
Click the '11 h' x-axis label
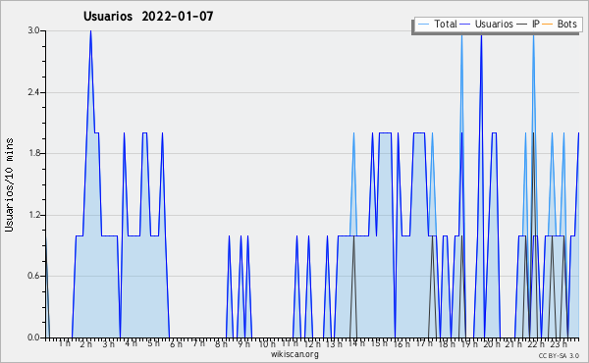[x=290, y=343]
